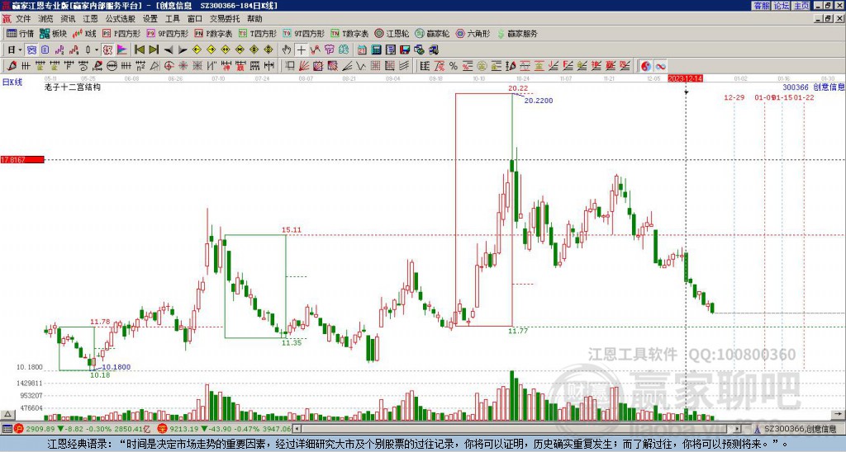Screen dimensions: 846x452
Task: Open the 9T四方形 tool
Action: pyautogui.click(x=304, y=33)
